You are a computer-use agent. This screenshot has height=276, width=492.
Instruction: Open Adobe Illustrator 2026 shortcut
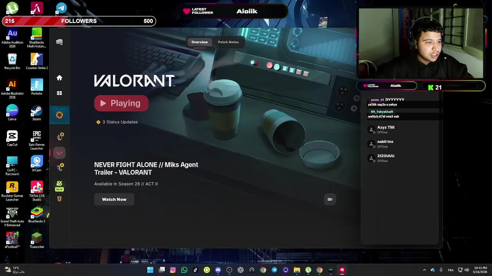coord(12,89)
